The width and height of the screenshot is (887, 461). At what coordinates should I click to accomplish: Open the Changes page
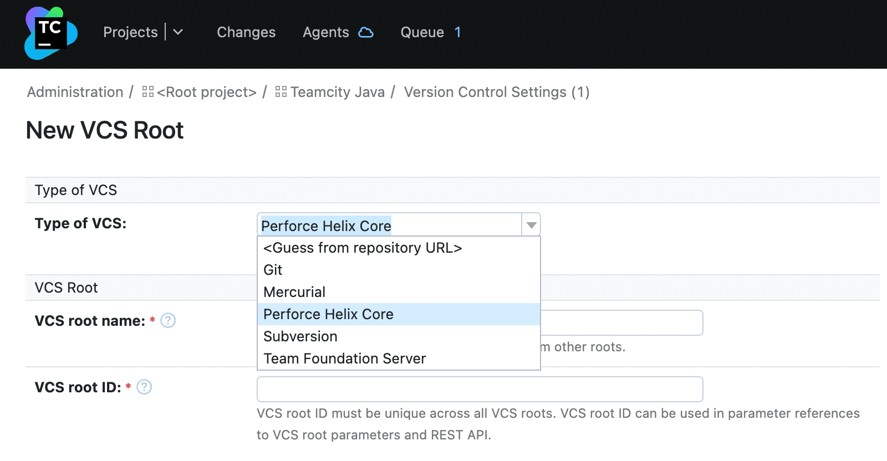coord(246,32)
